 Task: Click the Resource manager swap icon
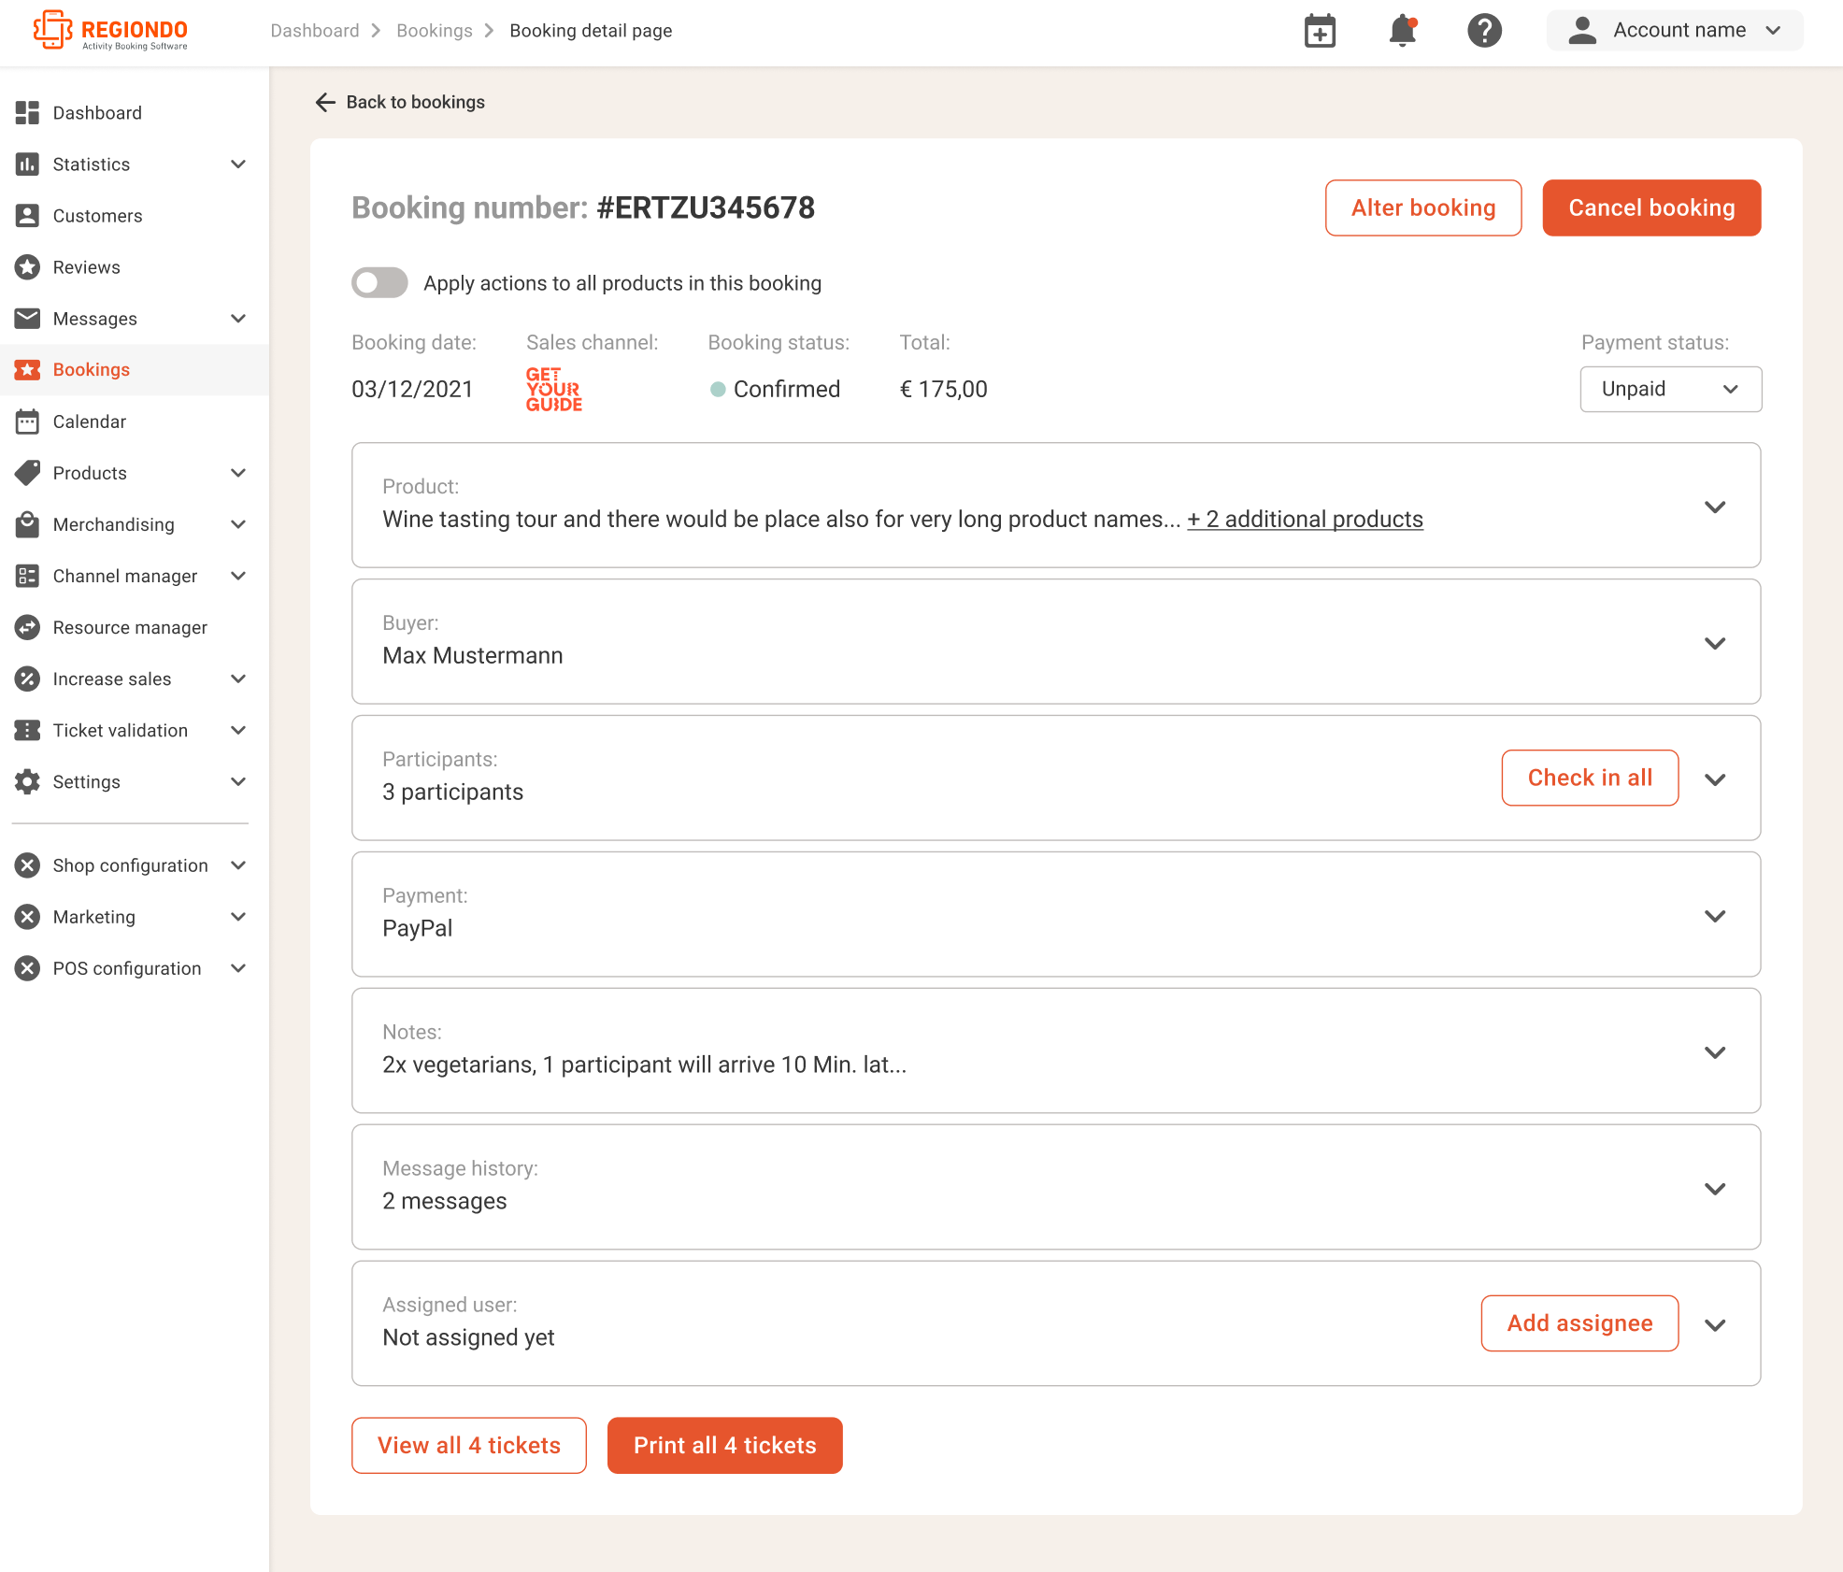(27, 627)
